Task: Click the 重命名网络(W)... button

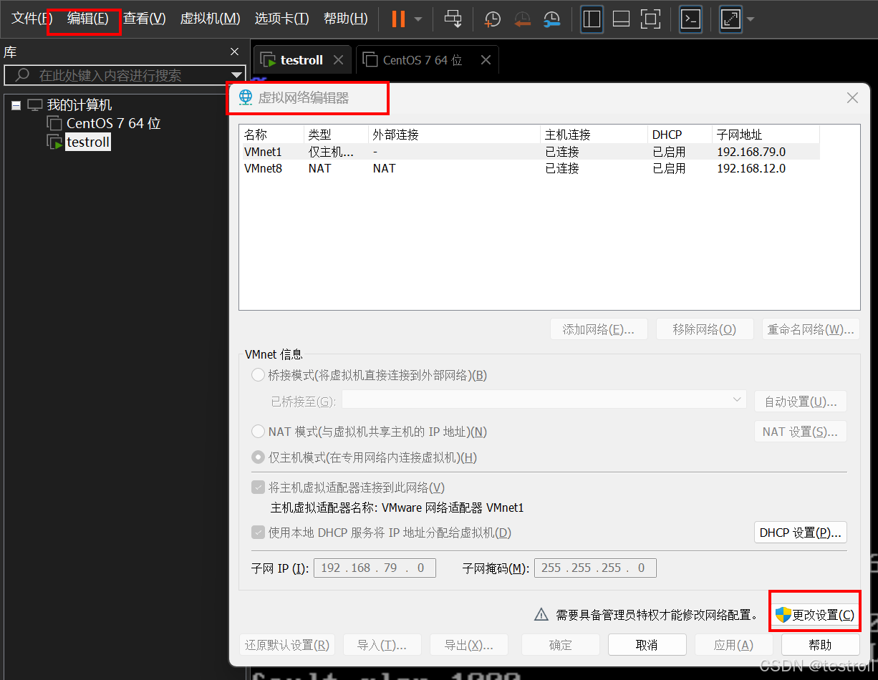Action: pos(811,329)
